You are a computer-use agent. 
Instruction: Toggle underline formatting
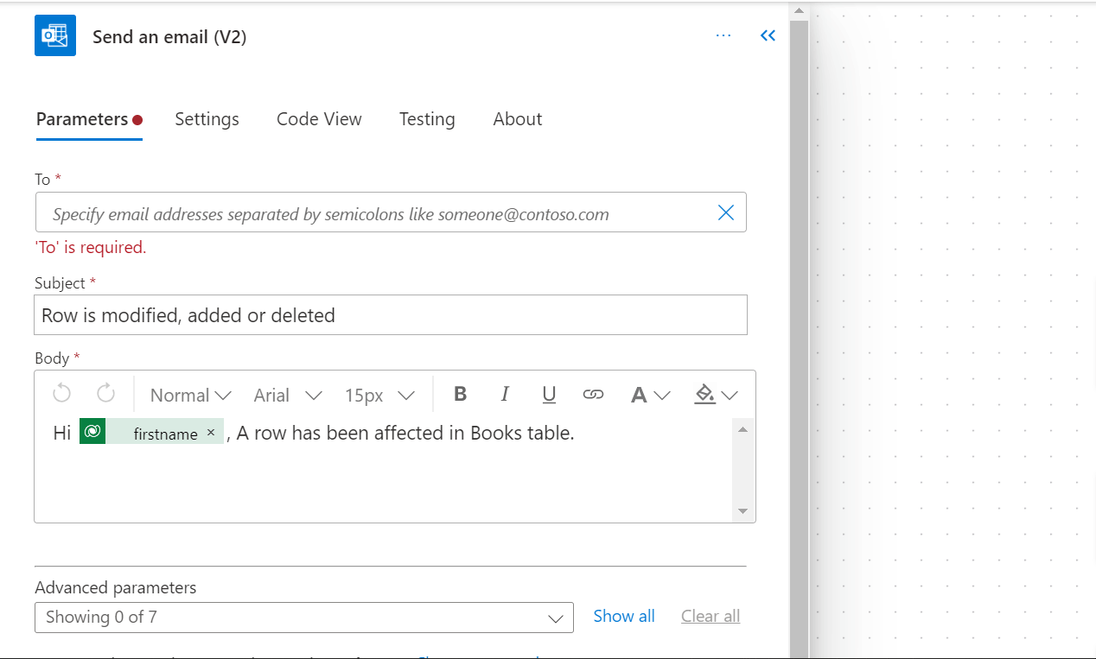click(x=549, y=394)
